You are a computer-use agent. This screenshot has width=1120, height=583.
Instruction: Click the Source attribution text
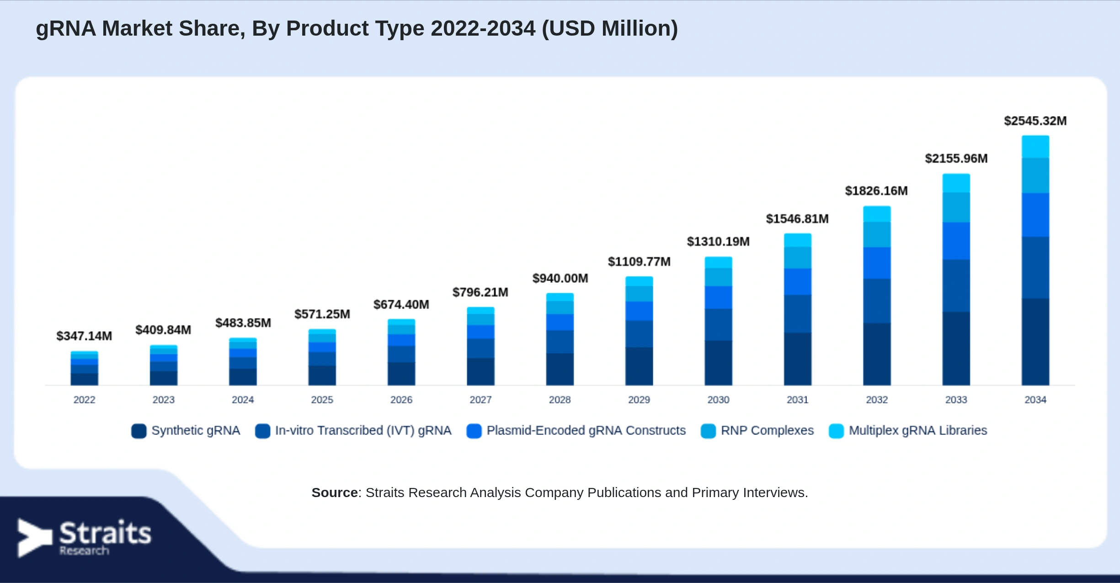pyautogui.click(x=560, y=493)
